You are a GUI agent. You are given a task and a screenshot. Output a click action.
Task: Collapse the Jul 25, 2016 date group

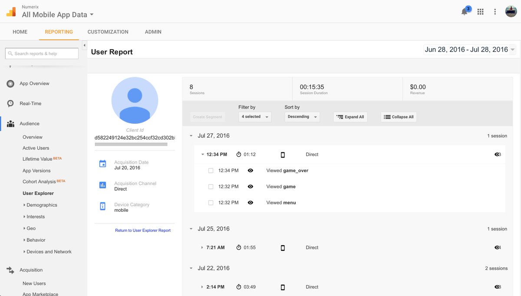(191, 229)
